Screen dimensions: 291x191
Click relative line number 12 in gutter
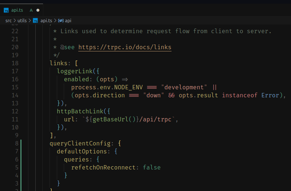(15, 111)
